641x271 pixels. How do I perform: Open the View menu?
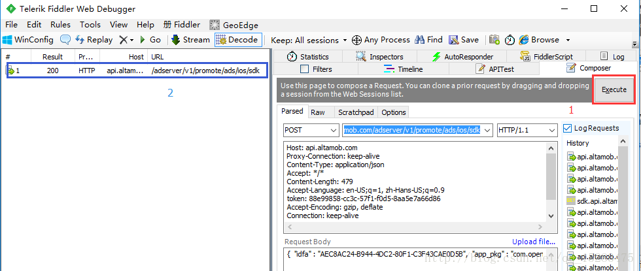tap(118, 25)
